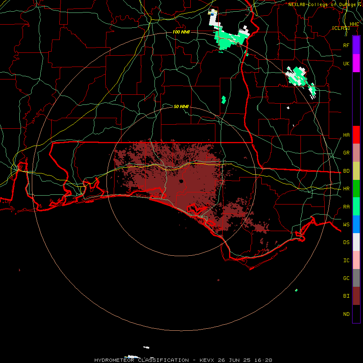Image resolution: width=363 pixels, height=363 pixels.
Task: Click the DS white legend swatch
Action: tap(356, 242)
